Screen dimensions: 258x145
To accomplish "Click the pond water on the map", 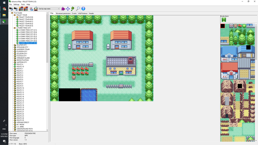I will point(89,95).
